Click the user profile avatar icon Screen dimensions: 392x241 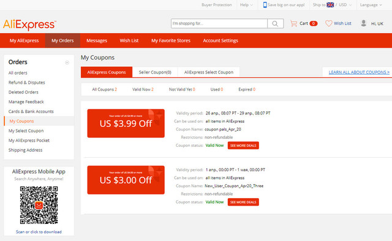click(x=363, y=23)
